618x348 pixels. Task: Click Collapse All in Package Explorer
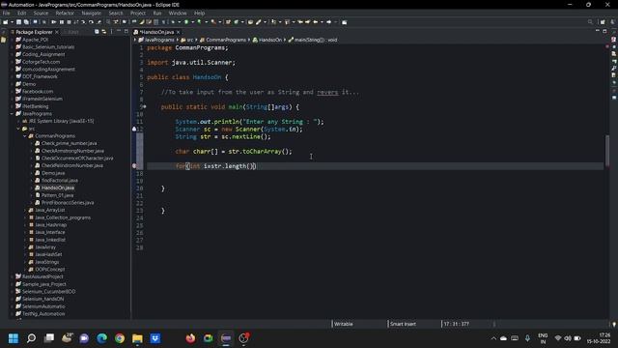tap(97, 32)
